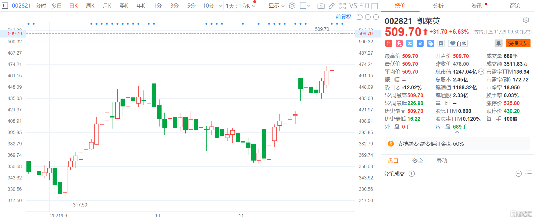Open the list view icon for 分笔成交
The height and width of the screenshot is (219, 534).
tap(529, 174)
